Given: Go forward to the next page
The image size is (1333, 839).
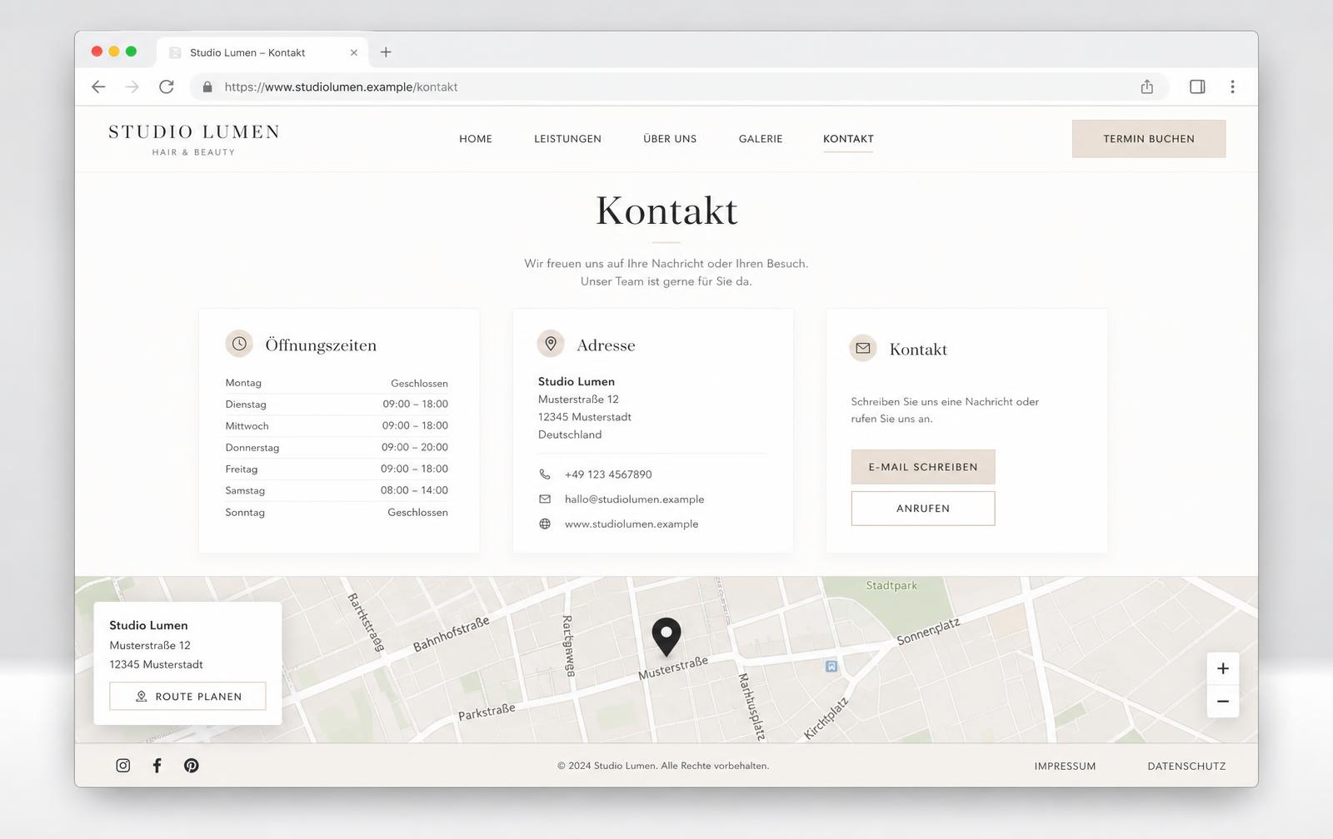Looking at the screenshot, I should (132, 87).
